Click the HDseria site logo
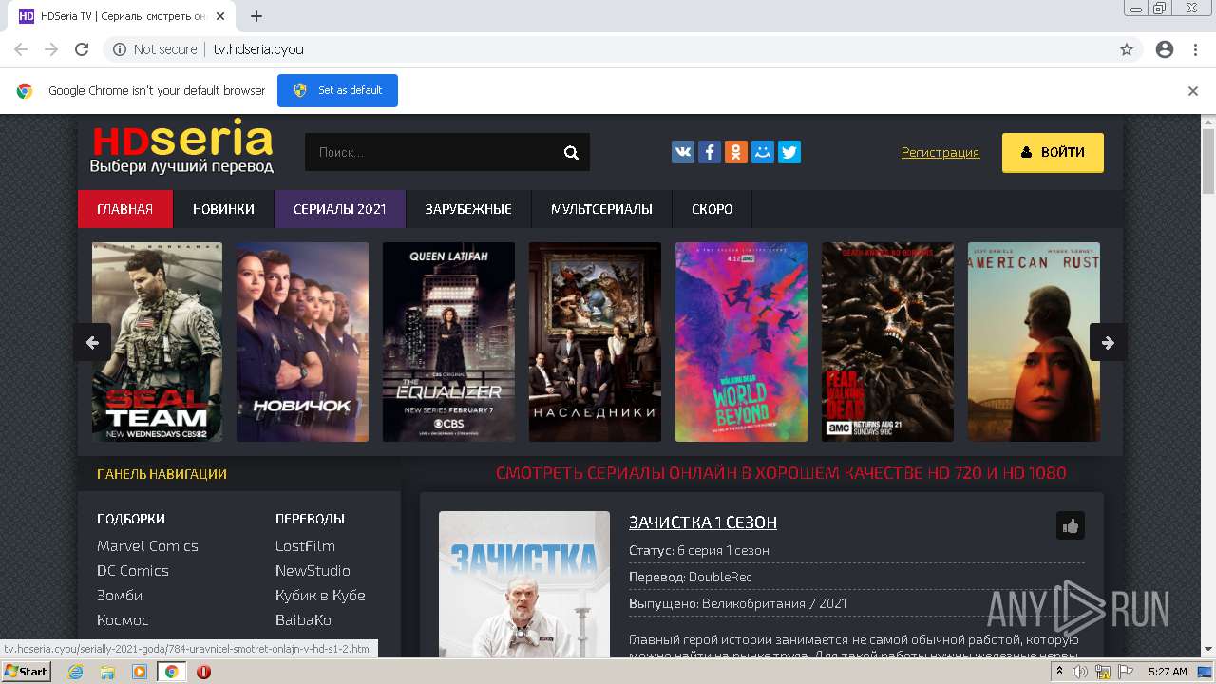The width and height of the screenshot is (1216, 684). click(182, 147)
